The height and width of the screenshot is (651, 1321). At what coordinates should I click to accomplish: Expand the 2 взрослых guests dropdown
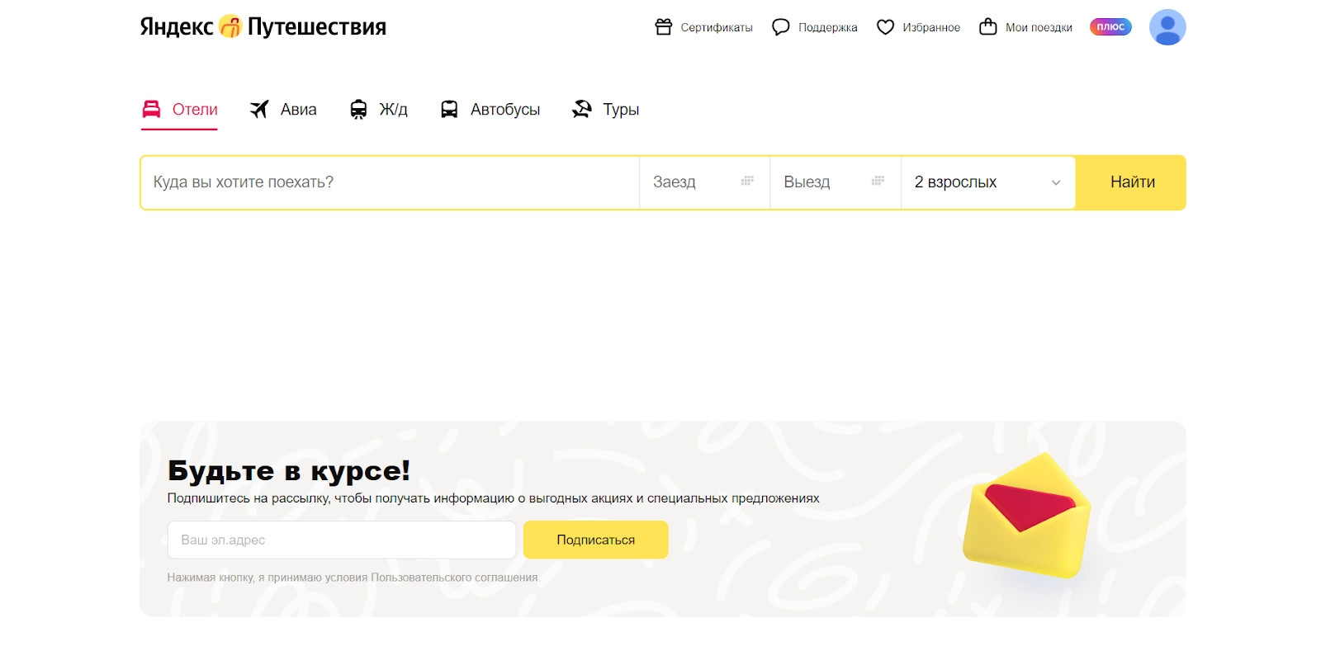[987, 182]
